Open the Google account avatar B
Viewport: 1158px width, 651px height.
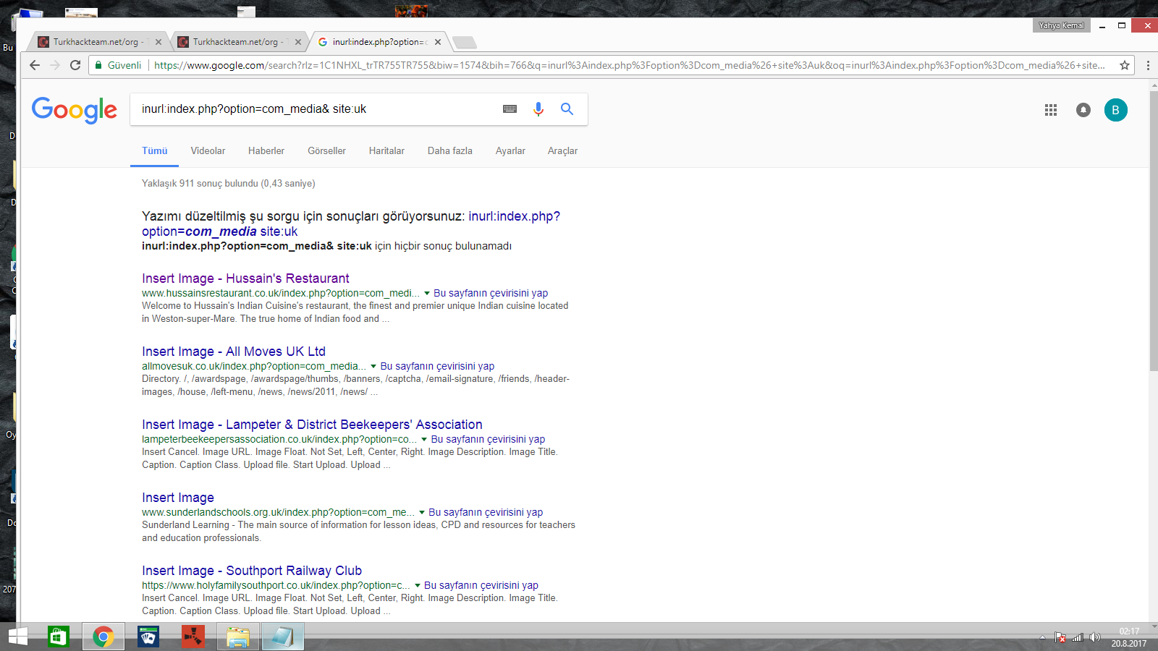pos(1116,110)
